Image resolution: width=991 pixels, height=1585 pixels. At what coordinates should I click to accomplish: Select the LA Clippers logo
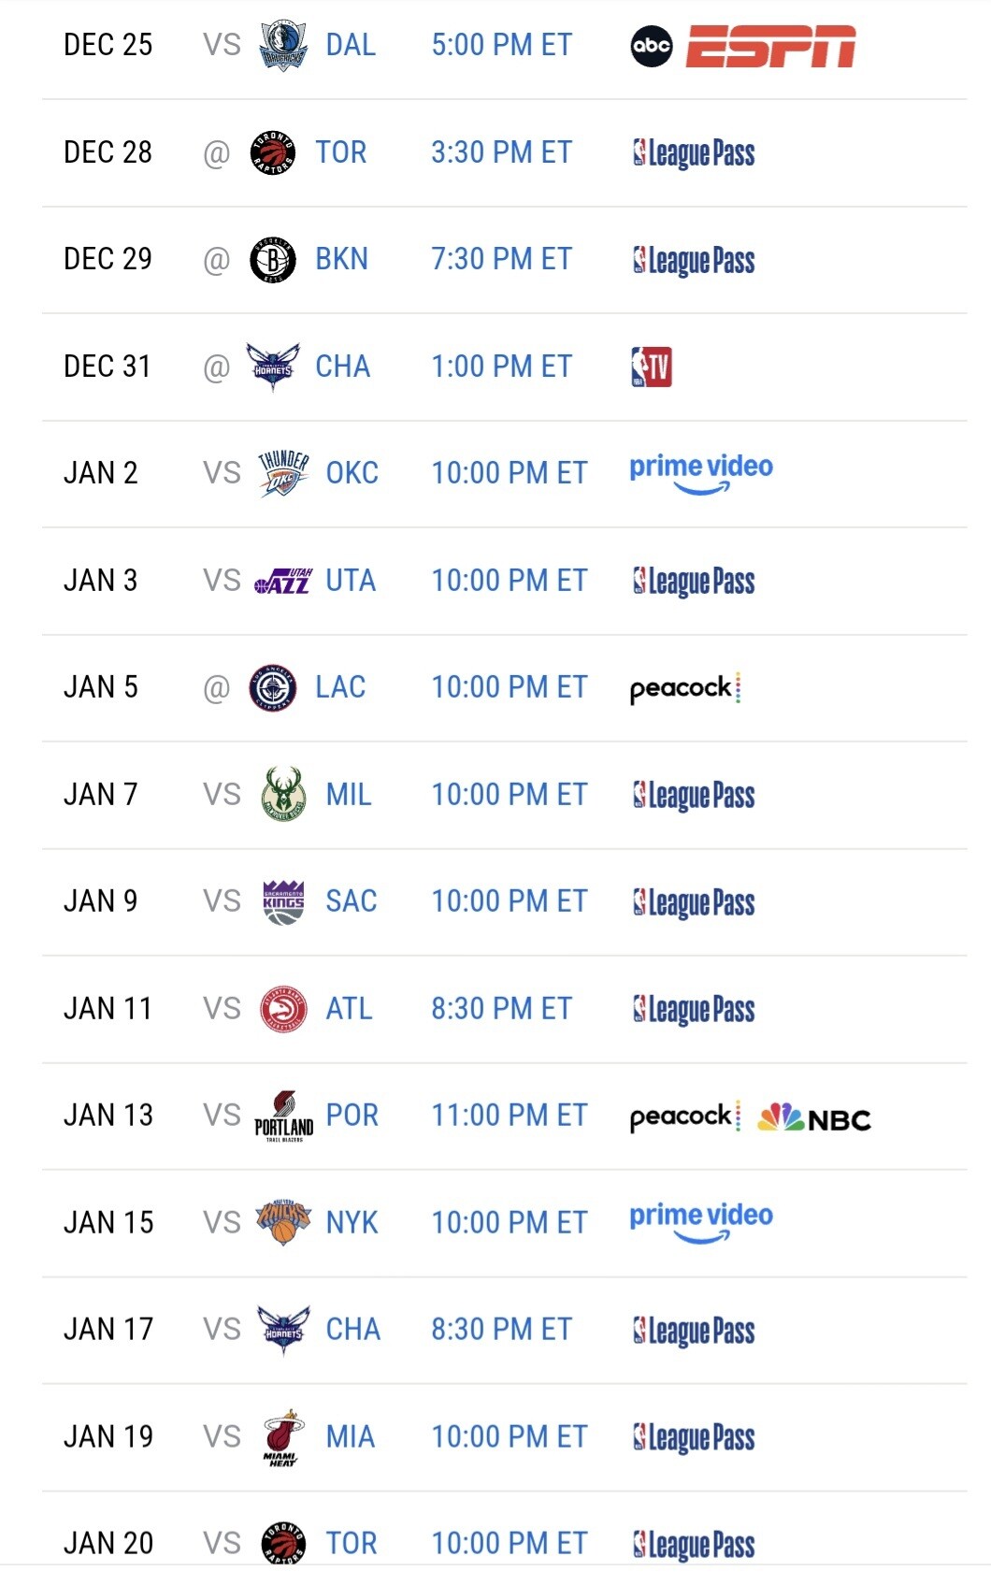click(273, 688)
